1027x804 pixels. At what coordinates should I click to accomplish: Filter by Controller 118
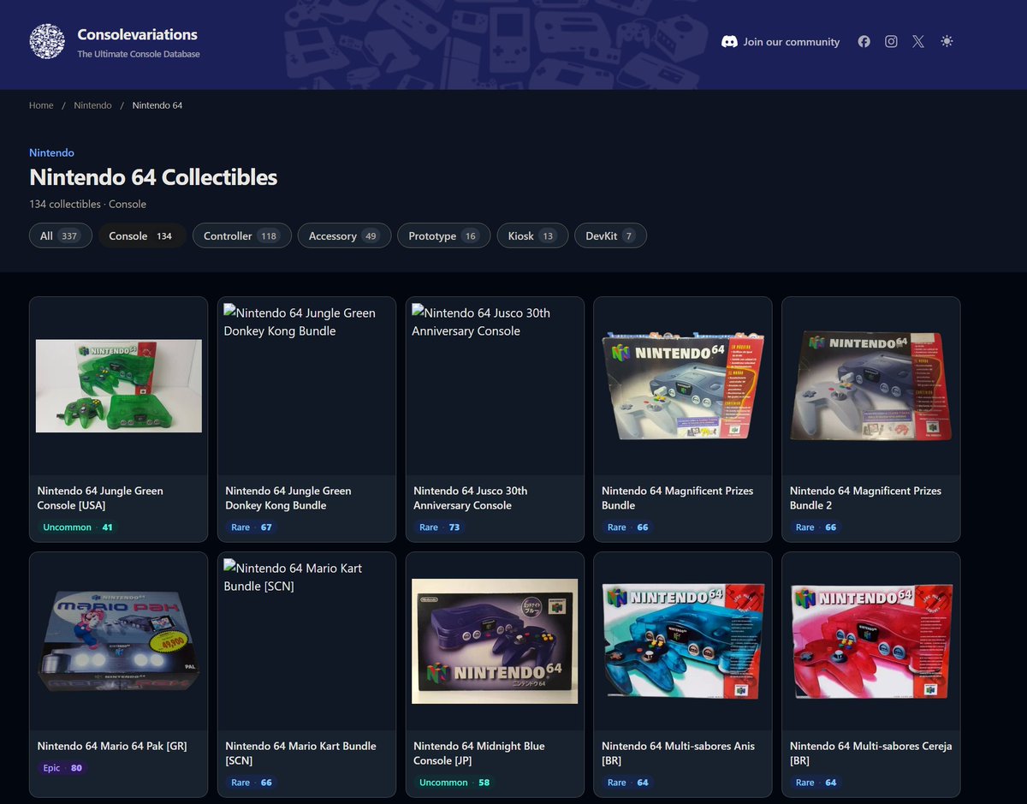242,235
